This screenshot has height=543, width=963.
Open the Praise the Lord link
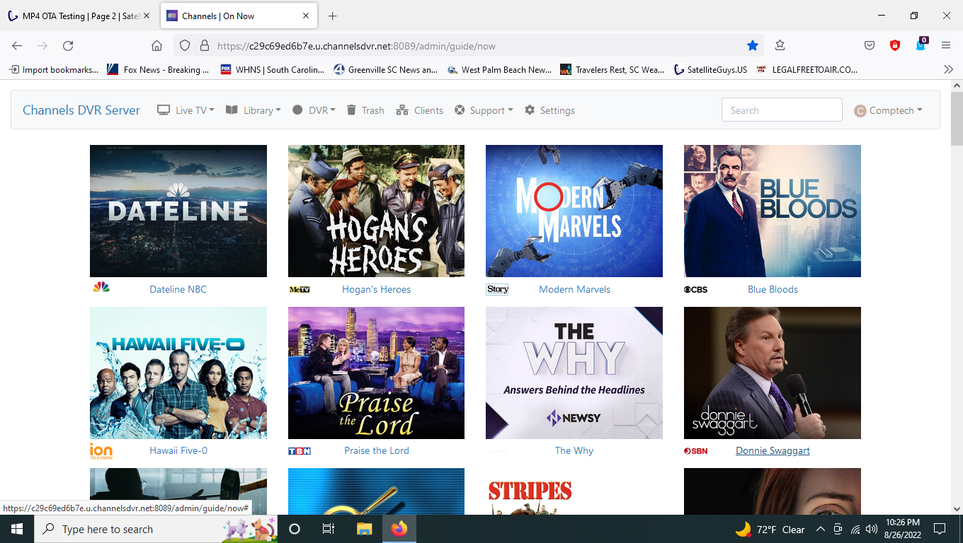pos(376,450)
